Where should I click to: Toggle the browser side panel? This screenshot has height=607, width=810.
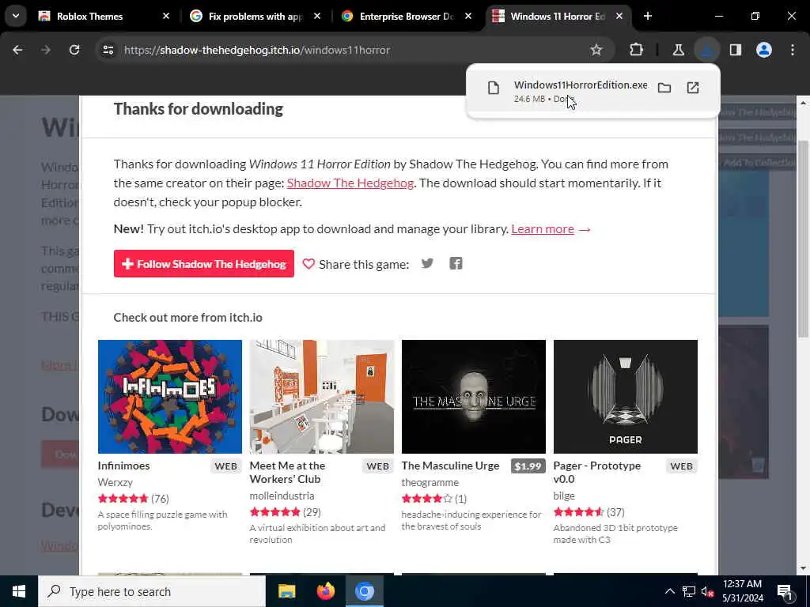pyautogui.click(x=735, y=50)
